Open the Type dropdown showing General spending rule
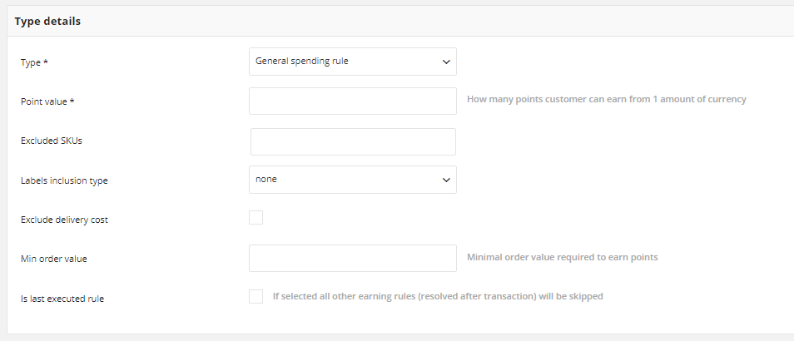794x341 pixels. coord(352,62)
